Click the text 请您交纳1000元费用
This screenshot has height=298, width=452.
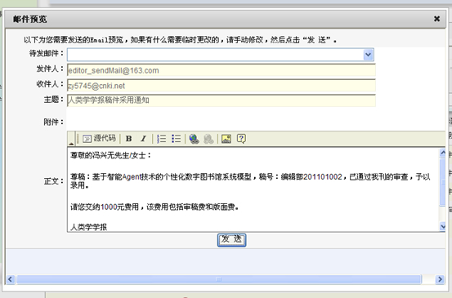pos(105,207)
